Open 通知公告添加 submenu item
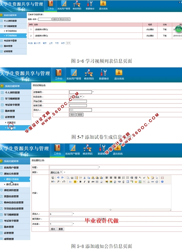182x250 pixels. point(12,179)
